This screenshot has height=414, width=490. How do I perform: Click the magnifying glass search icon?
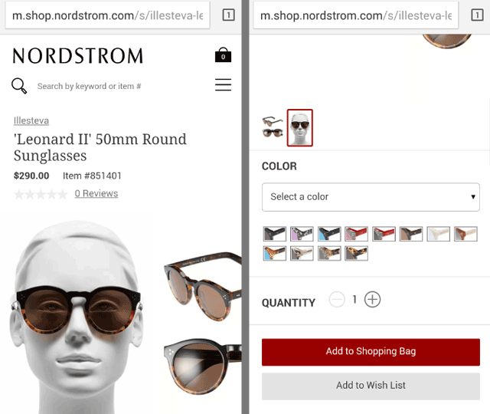19,86
